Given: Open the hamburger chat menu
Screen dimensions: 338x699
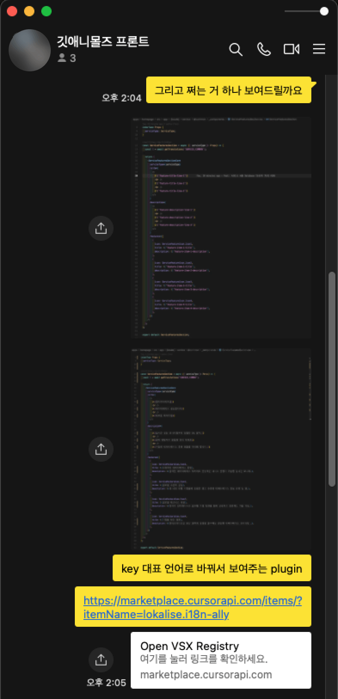Looking at the screenshot, I should coord(319,49).
